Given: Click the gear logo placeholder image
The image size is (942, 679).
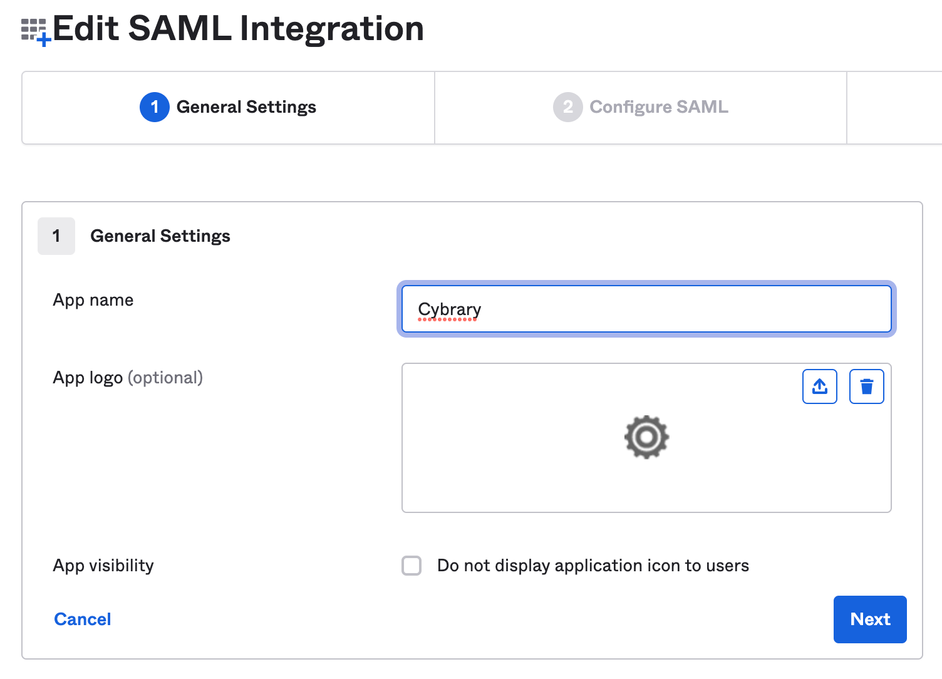Looking at the screenshot, I should (x=646, y=437).
